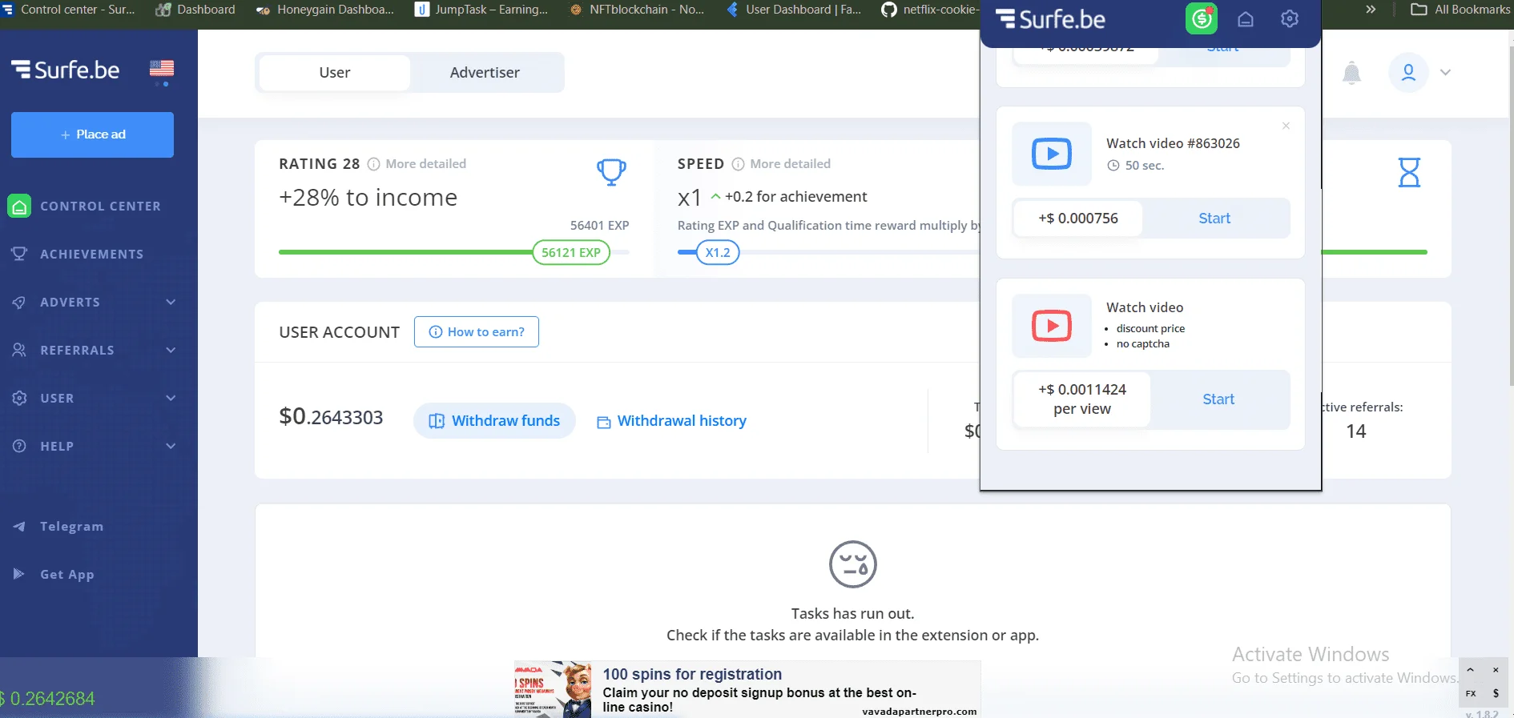Click the blue video play icon for video #863026
1514x718 pixels.
1052,154
